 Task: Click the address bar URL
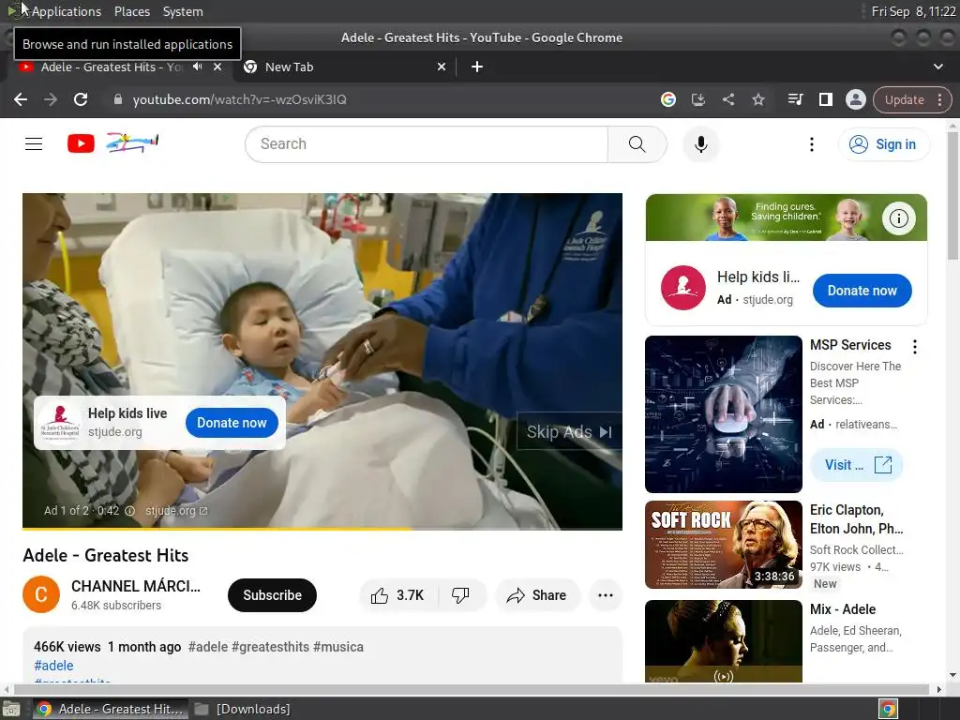239,99
